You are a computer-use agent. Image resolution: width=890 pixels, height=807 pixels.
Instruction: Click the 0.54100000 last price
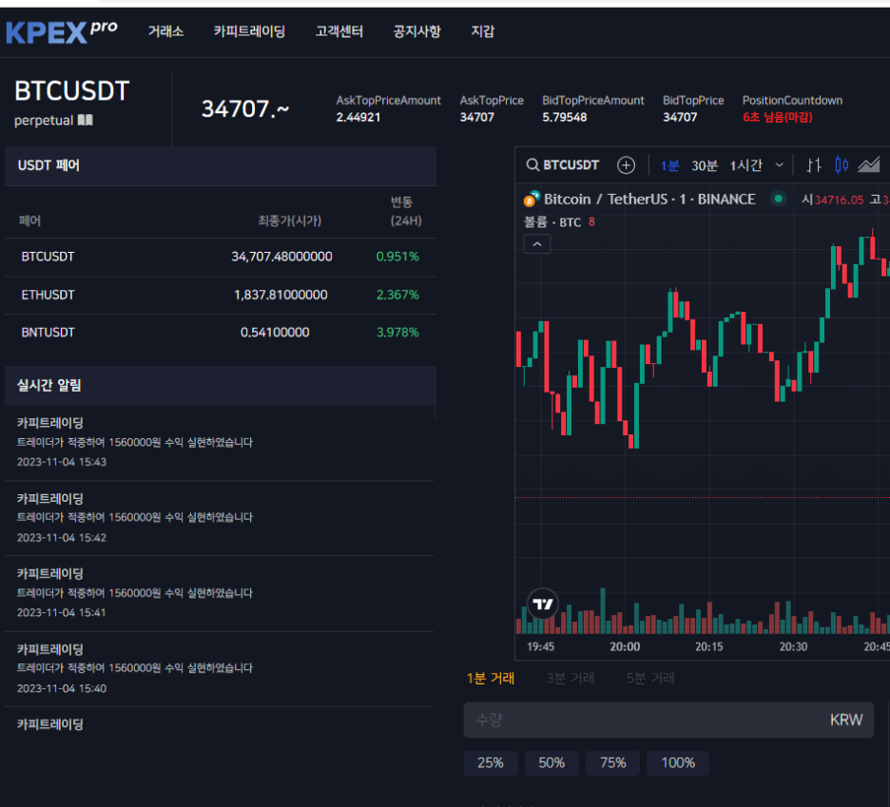pos(275,333)
